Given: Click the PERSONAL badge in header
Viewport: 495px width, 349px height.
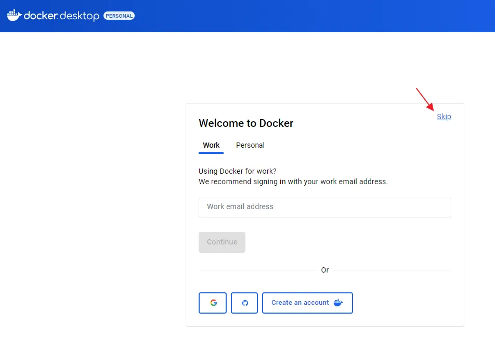Looking at the screenshot, I should (119, 16).
